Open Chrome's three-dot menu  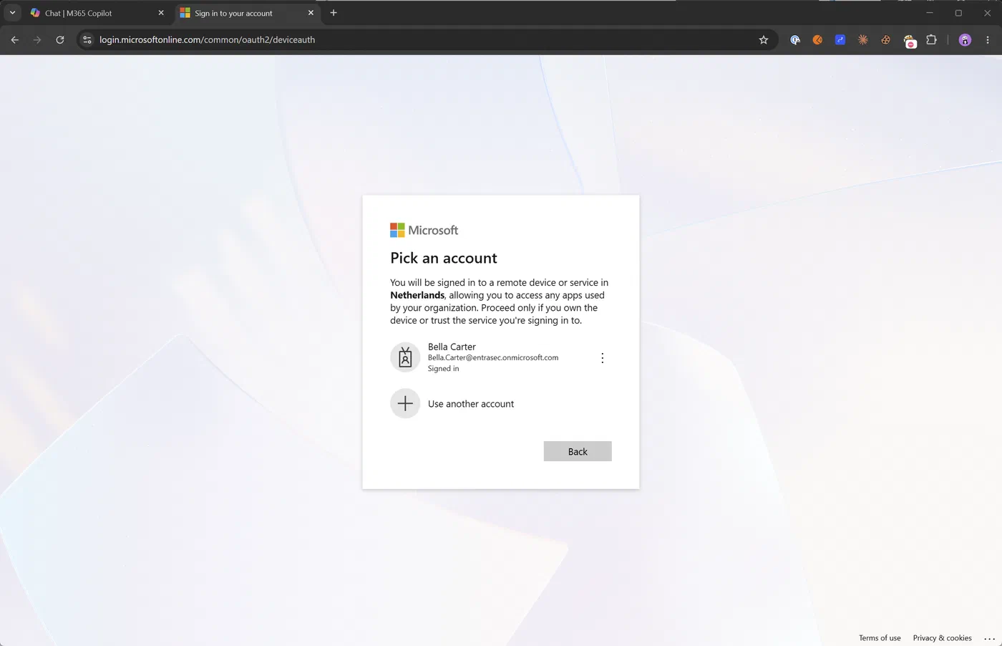point(988,40)
